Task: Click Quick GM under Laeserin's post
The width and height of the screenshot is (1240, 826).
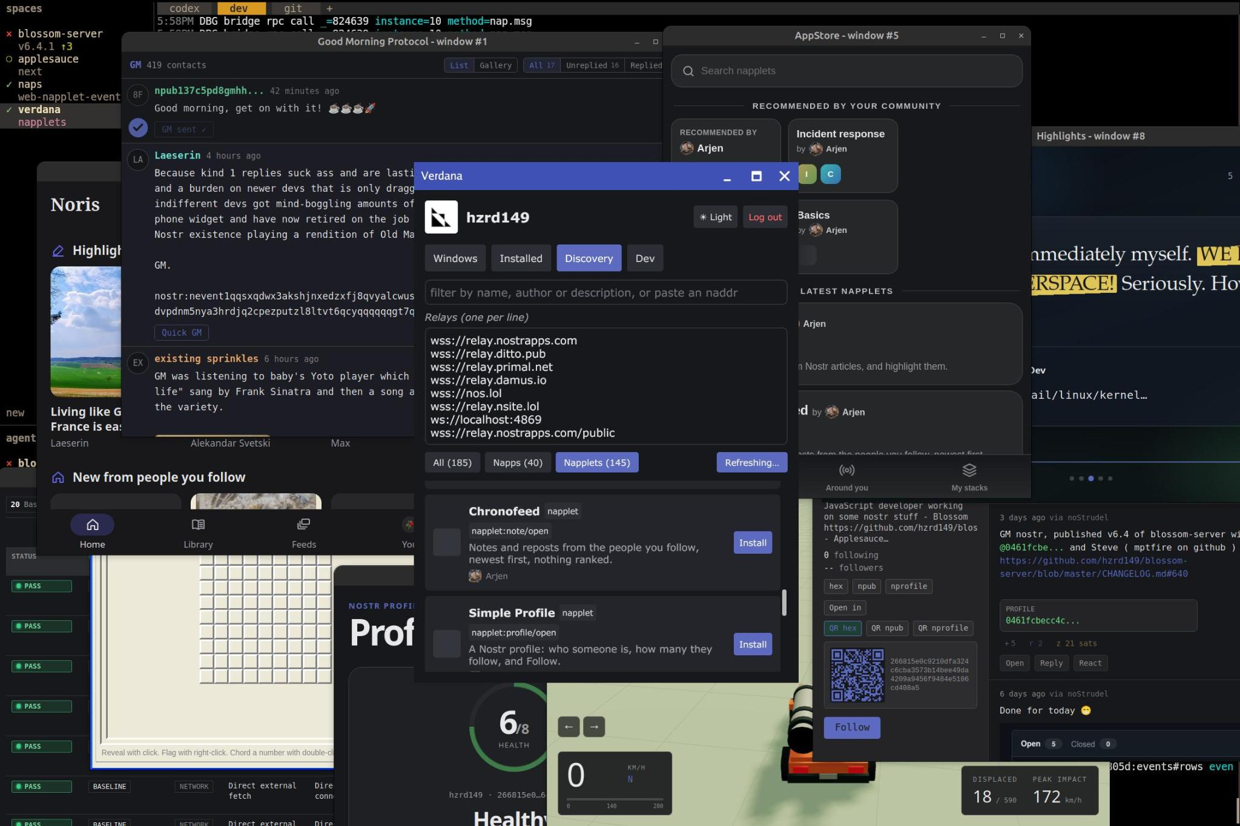Action: pos(181,332)
